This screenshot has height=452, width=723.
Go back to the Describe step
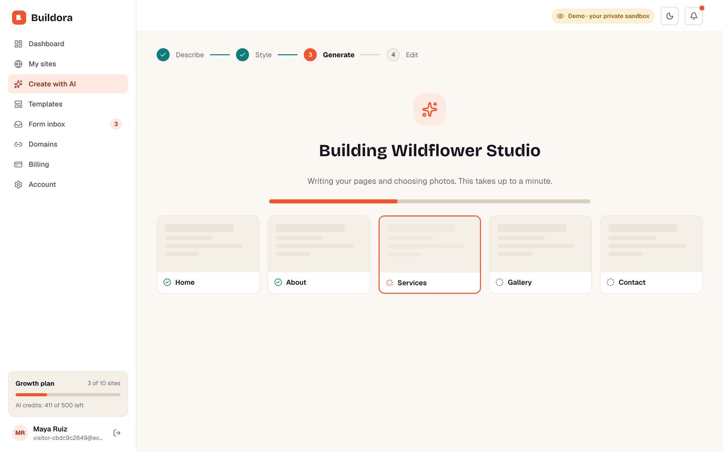[180, 55]
